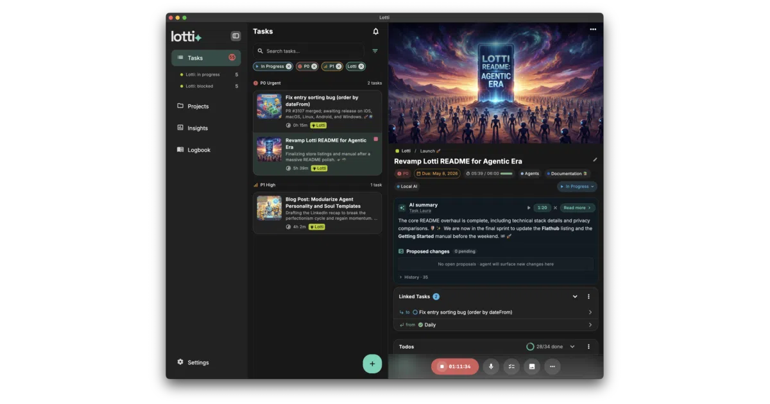This screenshot has height=404, width=770.
Task: Open Settings in the sidebar
Action: (206, 362)
